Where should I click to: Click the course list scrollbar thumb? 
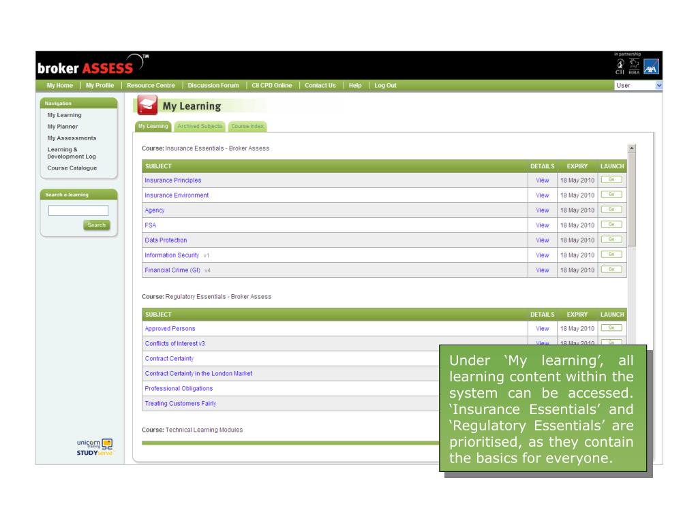tap(632, 200)
